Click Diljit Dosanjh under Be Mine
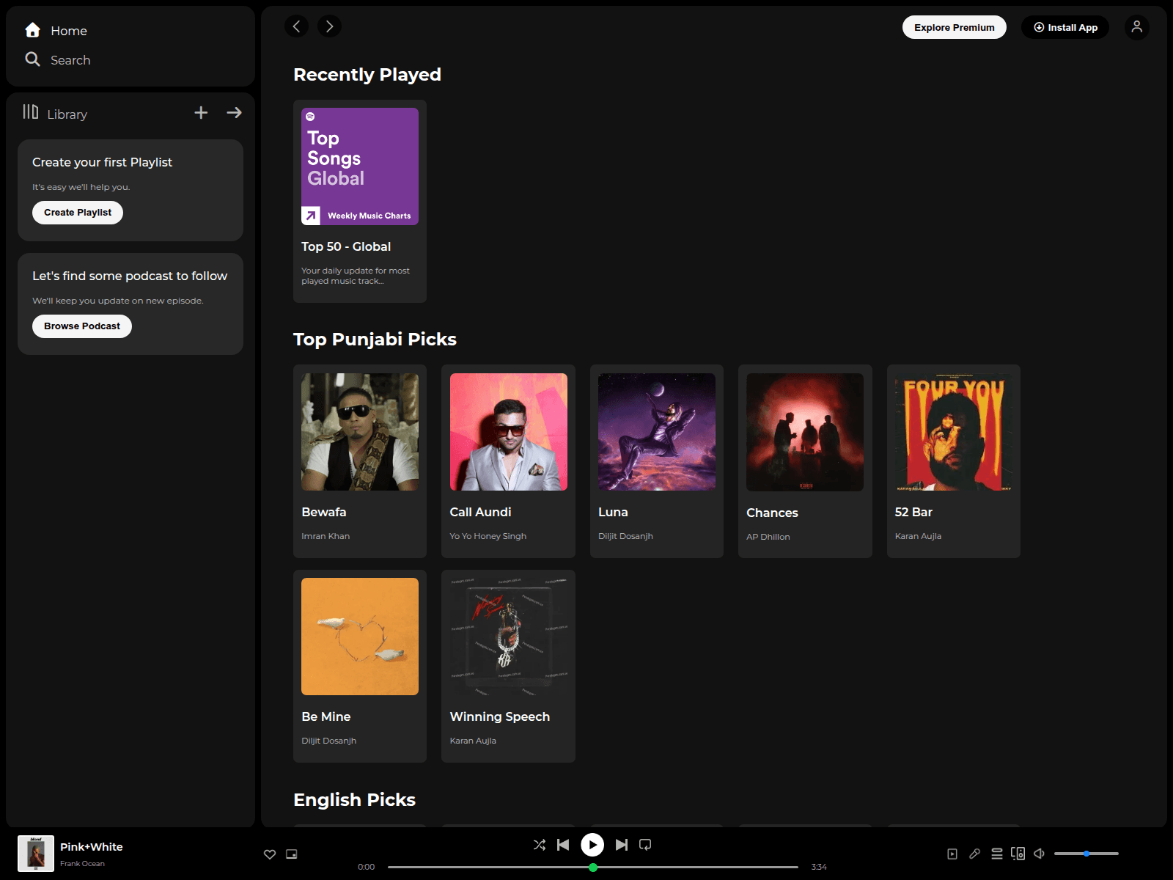 tap(329, 741)
